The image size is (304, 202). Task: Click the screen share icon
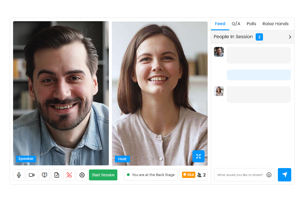pos(44,175)
